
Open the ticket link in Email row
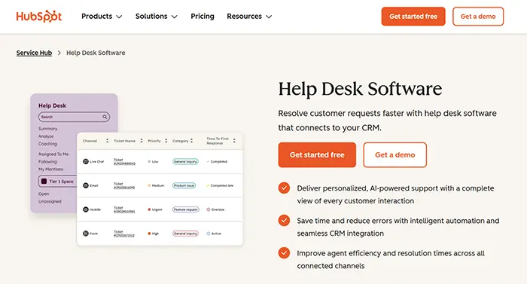[x=124, y=185]
